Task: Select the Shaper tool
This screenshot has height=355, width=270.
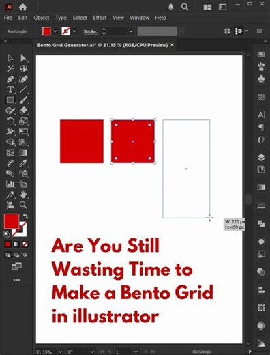Action: click(10, 111)
